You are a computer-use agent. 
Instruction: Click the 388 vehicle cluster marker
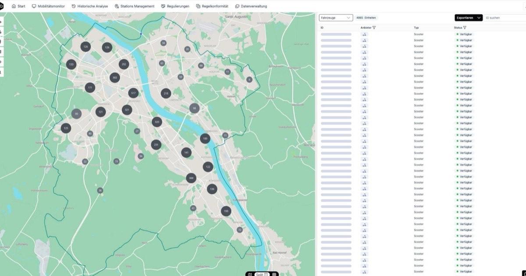[x=191, y=178]
